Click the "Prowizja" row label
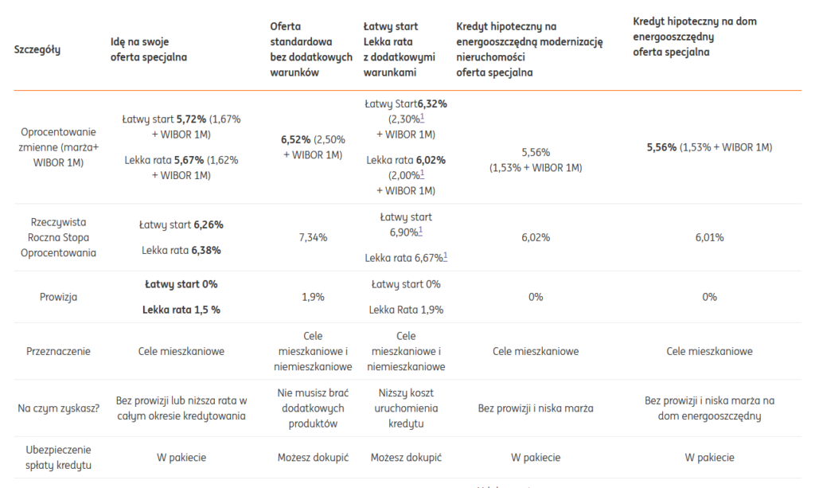Screen dimensions: 815x488 pos(58,297)
